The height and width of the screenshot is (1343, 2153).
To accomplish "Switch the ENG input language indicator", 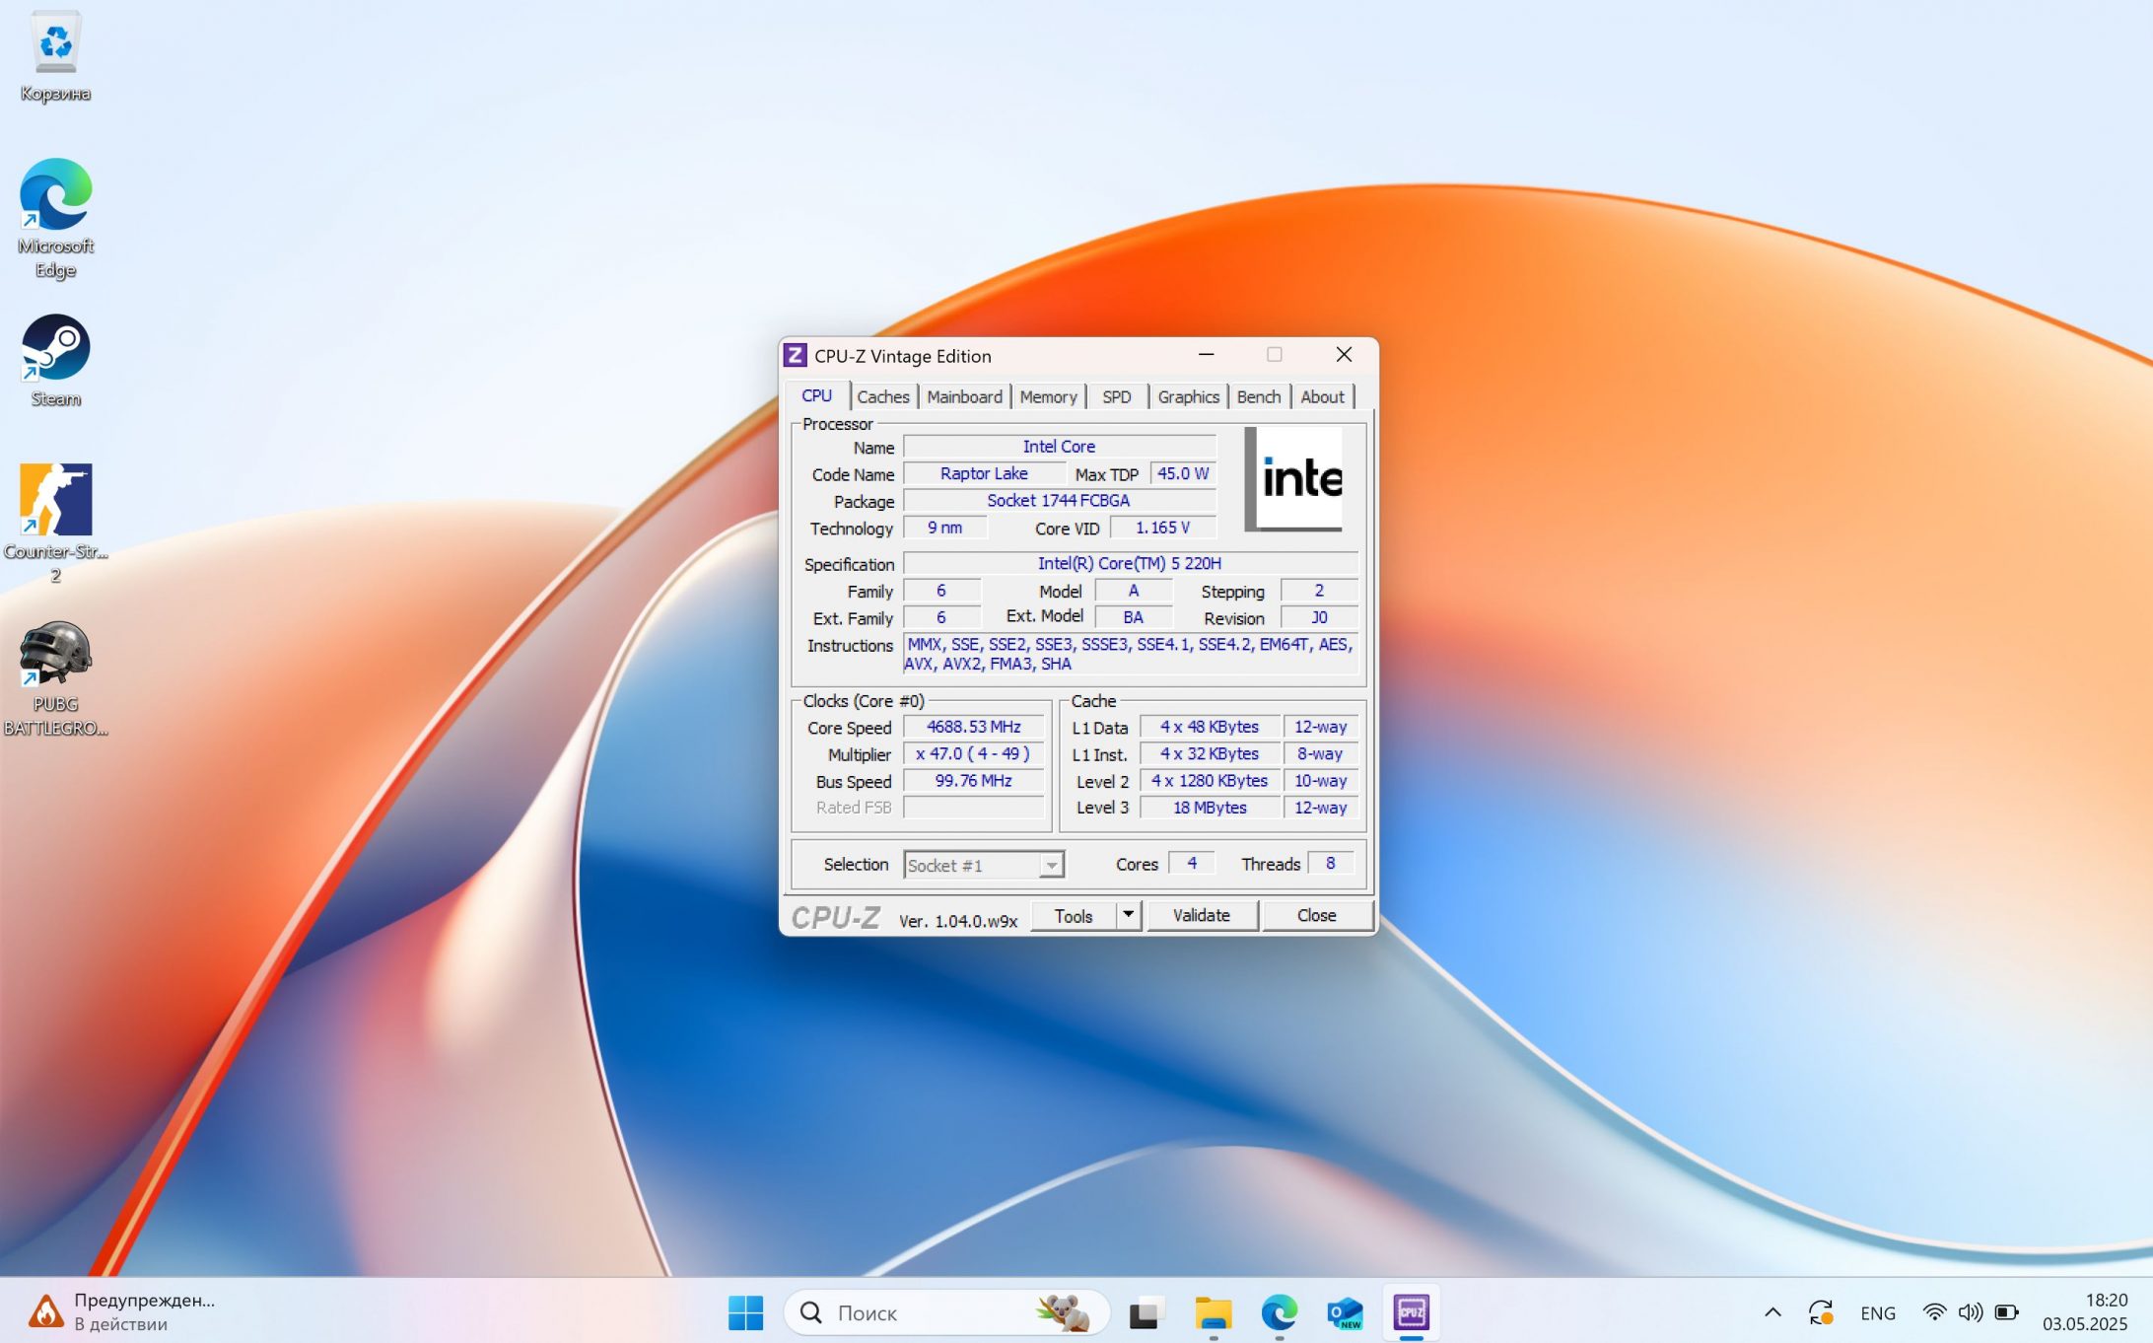I will (x=1878, y=1312).
